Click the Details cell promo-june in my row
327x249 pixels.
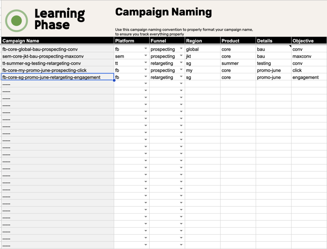tap(273, 70)
